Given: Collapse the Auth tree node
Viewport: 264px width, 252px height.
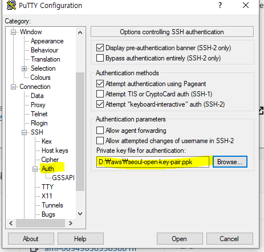Looking at the screenshot, I should pos(35,169).
